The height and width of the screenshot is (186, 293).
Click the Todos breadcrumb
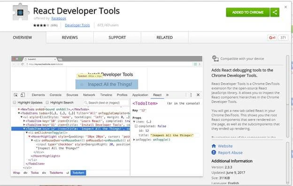pos(35,173)
